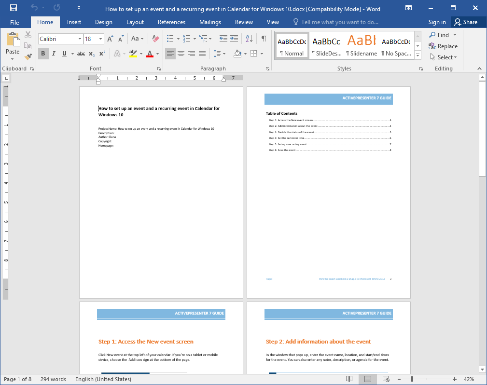Increase indent of the paragraph
This screenshot has height=385, width=487.
coord(234,39)
